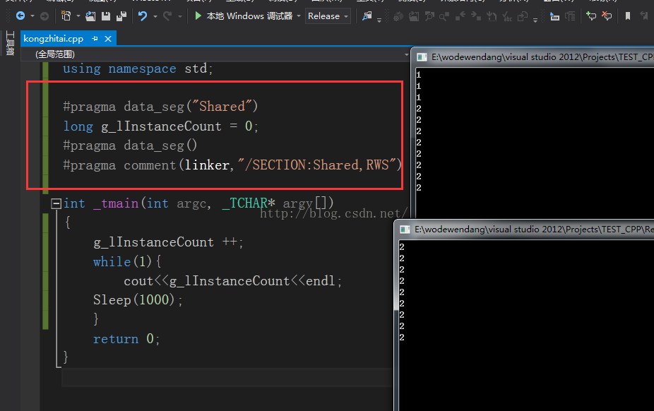Click the greyed Find All References icon
Image resolution: width=654 pixels, height=411 pixels.
pos(429,16)
